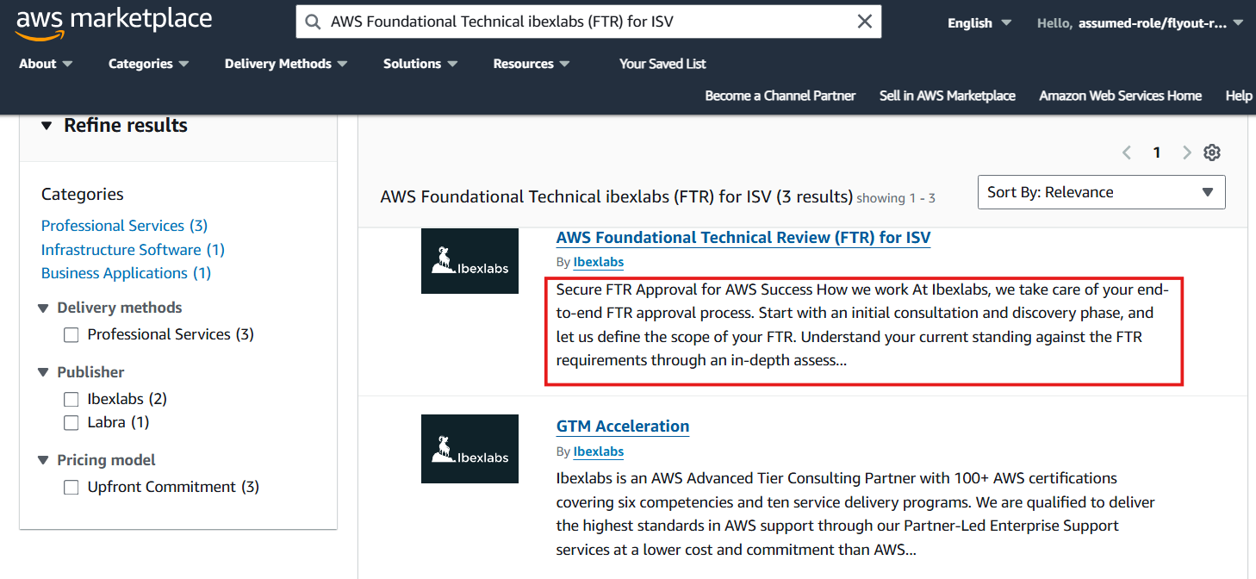Click Ibexlabs logo for GTM Acceleration
Image resolution: width=1256 pixels, height=579 pixels.
469,449
